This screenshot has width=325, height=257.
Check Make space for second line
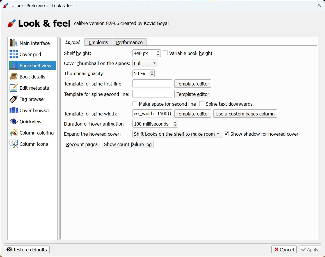[x=135, y=104]
